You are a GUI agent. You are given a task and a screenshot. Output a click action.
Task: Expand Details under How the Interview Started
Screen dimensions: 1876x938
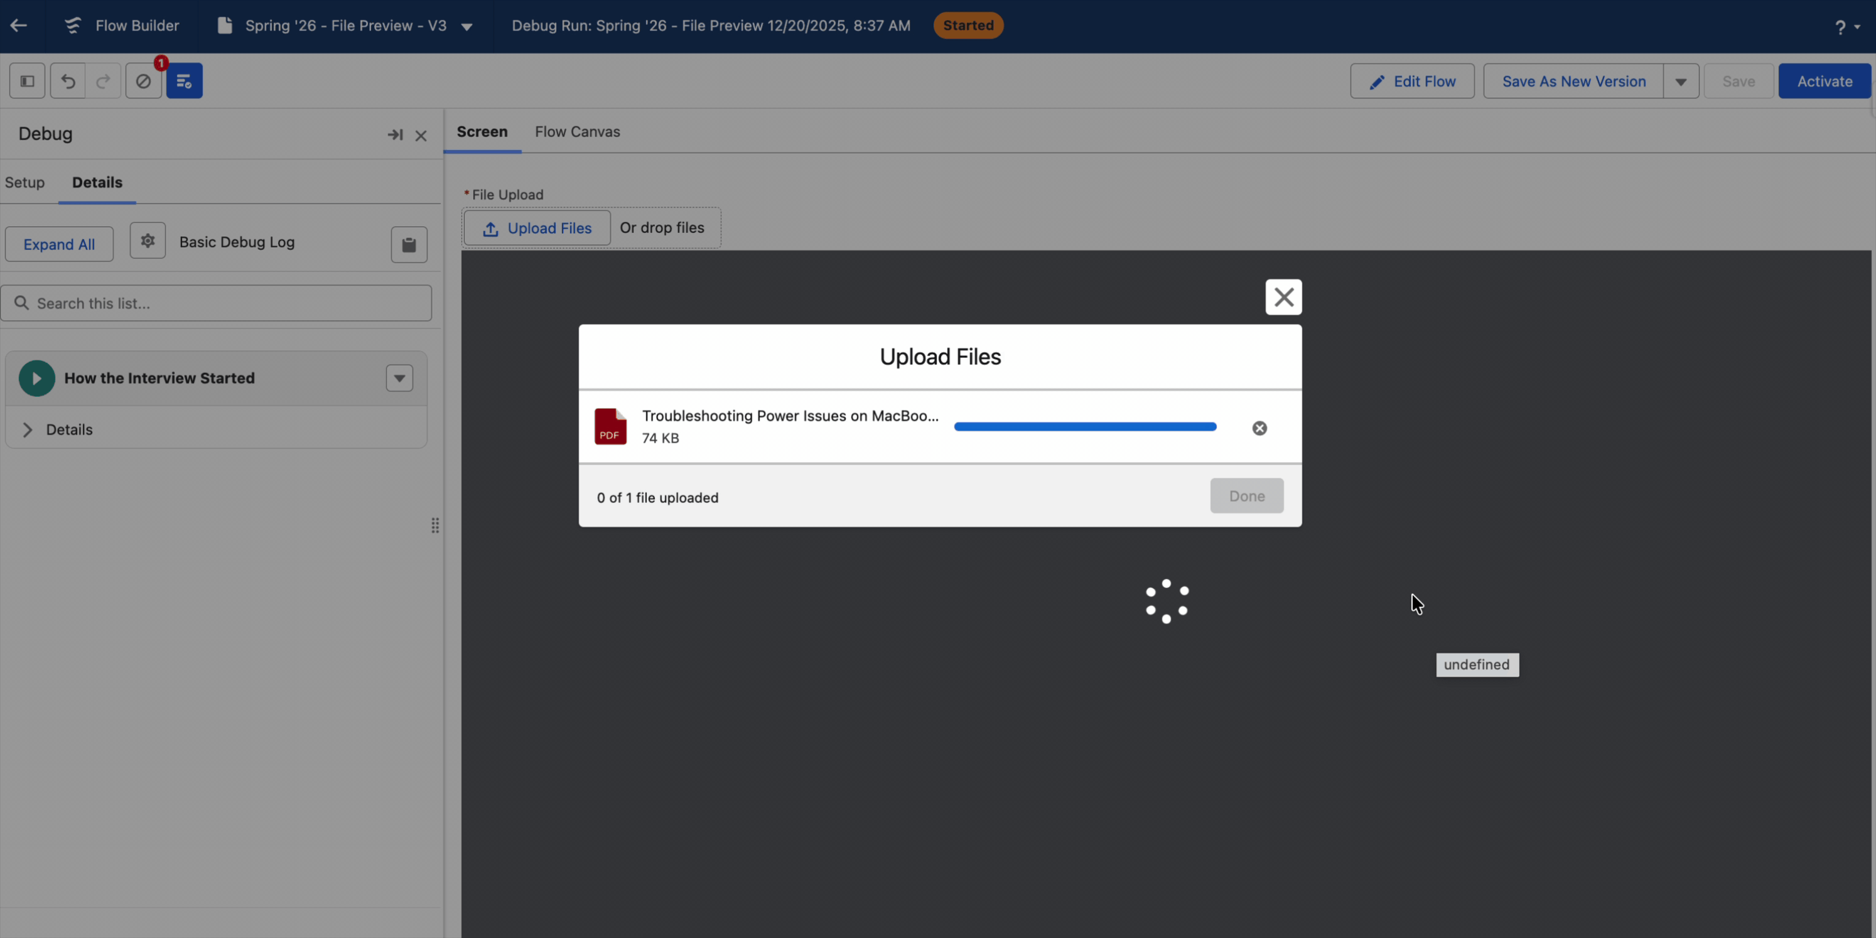[x=28, y=429]
